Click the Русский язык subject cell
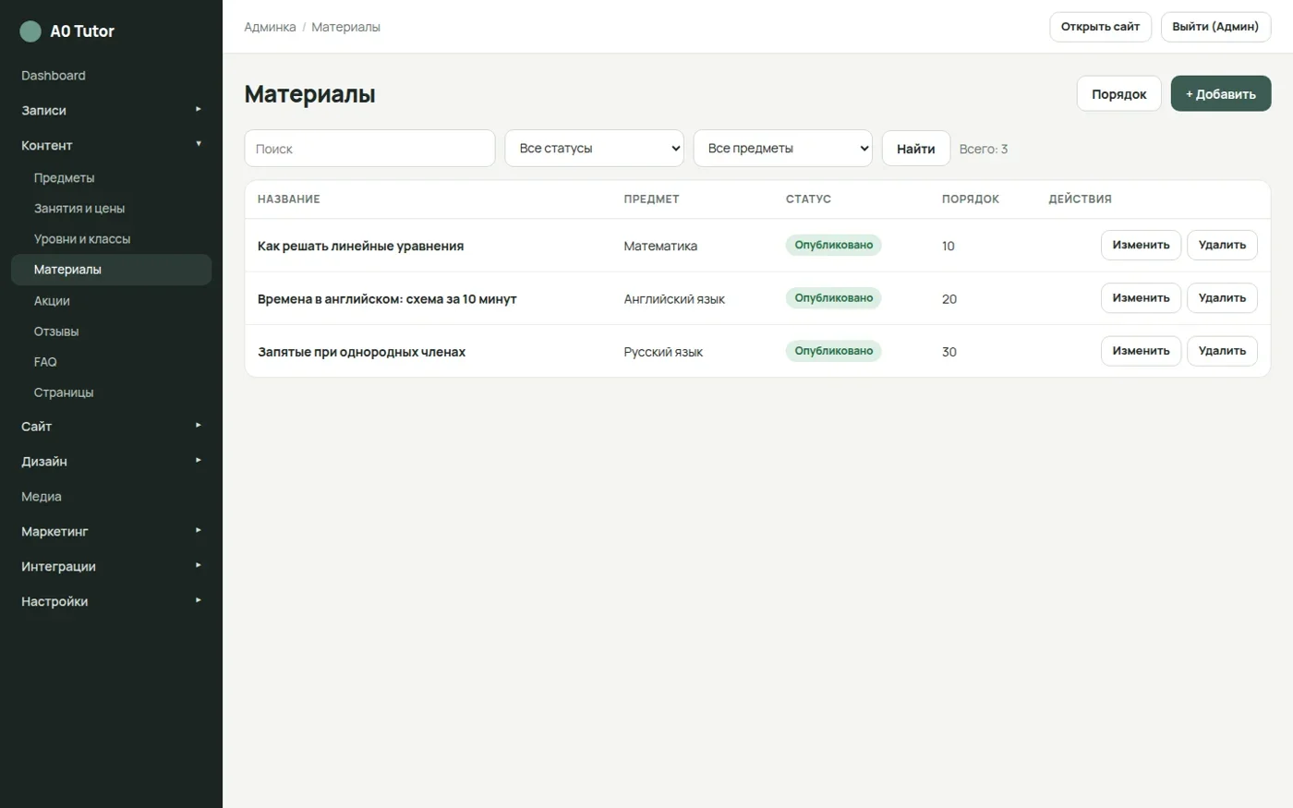The image size is (1293, 808). [x=663, y=352]
